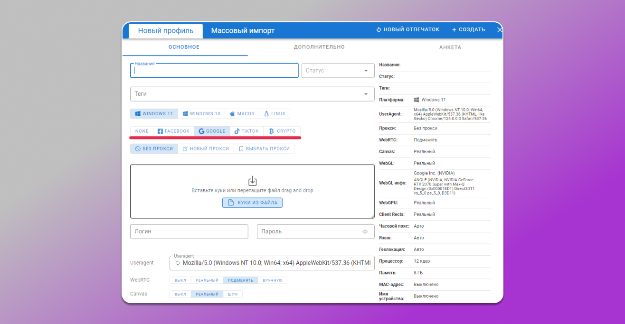Select the Crypto bitcoin option
Viewport: 625px width, 324px height.
(x=282, y=131)
